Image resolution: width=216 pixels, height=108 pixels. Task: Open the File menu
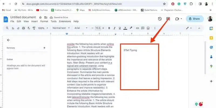pos(12,21)
